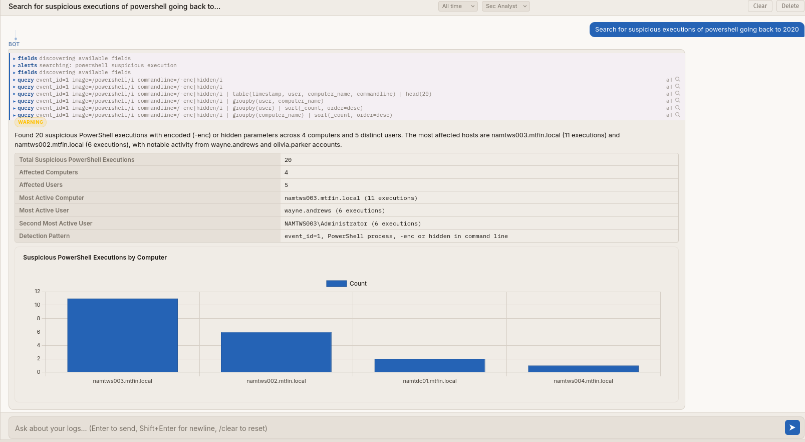Click the summary paragraph starting 'Found 20 suspicious'
Image resolution: width=805 pixels, height=442 pixels.
pyautogui.click(x=317, y=140)
